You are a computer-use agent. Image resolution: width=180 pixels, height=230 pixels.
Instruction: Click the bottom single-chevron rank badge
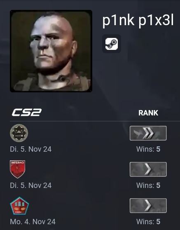tap(148, 206)
